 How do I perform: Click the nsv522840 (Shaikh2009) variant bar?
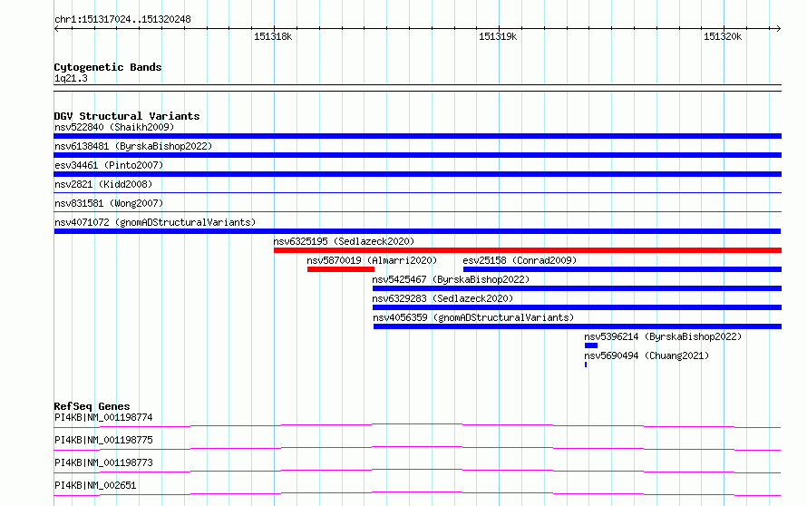(x=417, y=136)
